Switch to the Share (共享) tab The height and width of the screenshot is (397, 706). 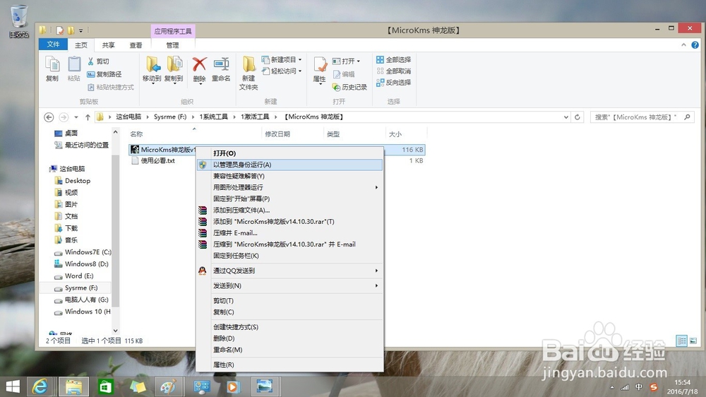109,45
